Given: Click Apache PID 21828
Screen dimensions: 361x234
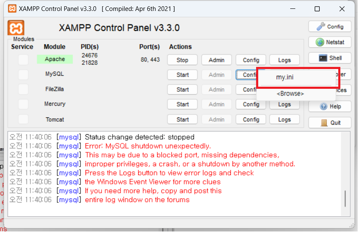Looking at the screenshot, I should [x=90, y=63].
